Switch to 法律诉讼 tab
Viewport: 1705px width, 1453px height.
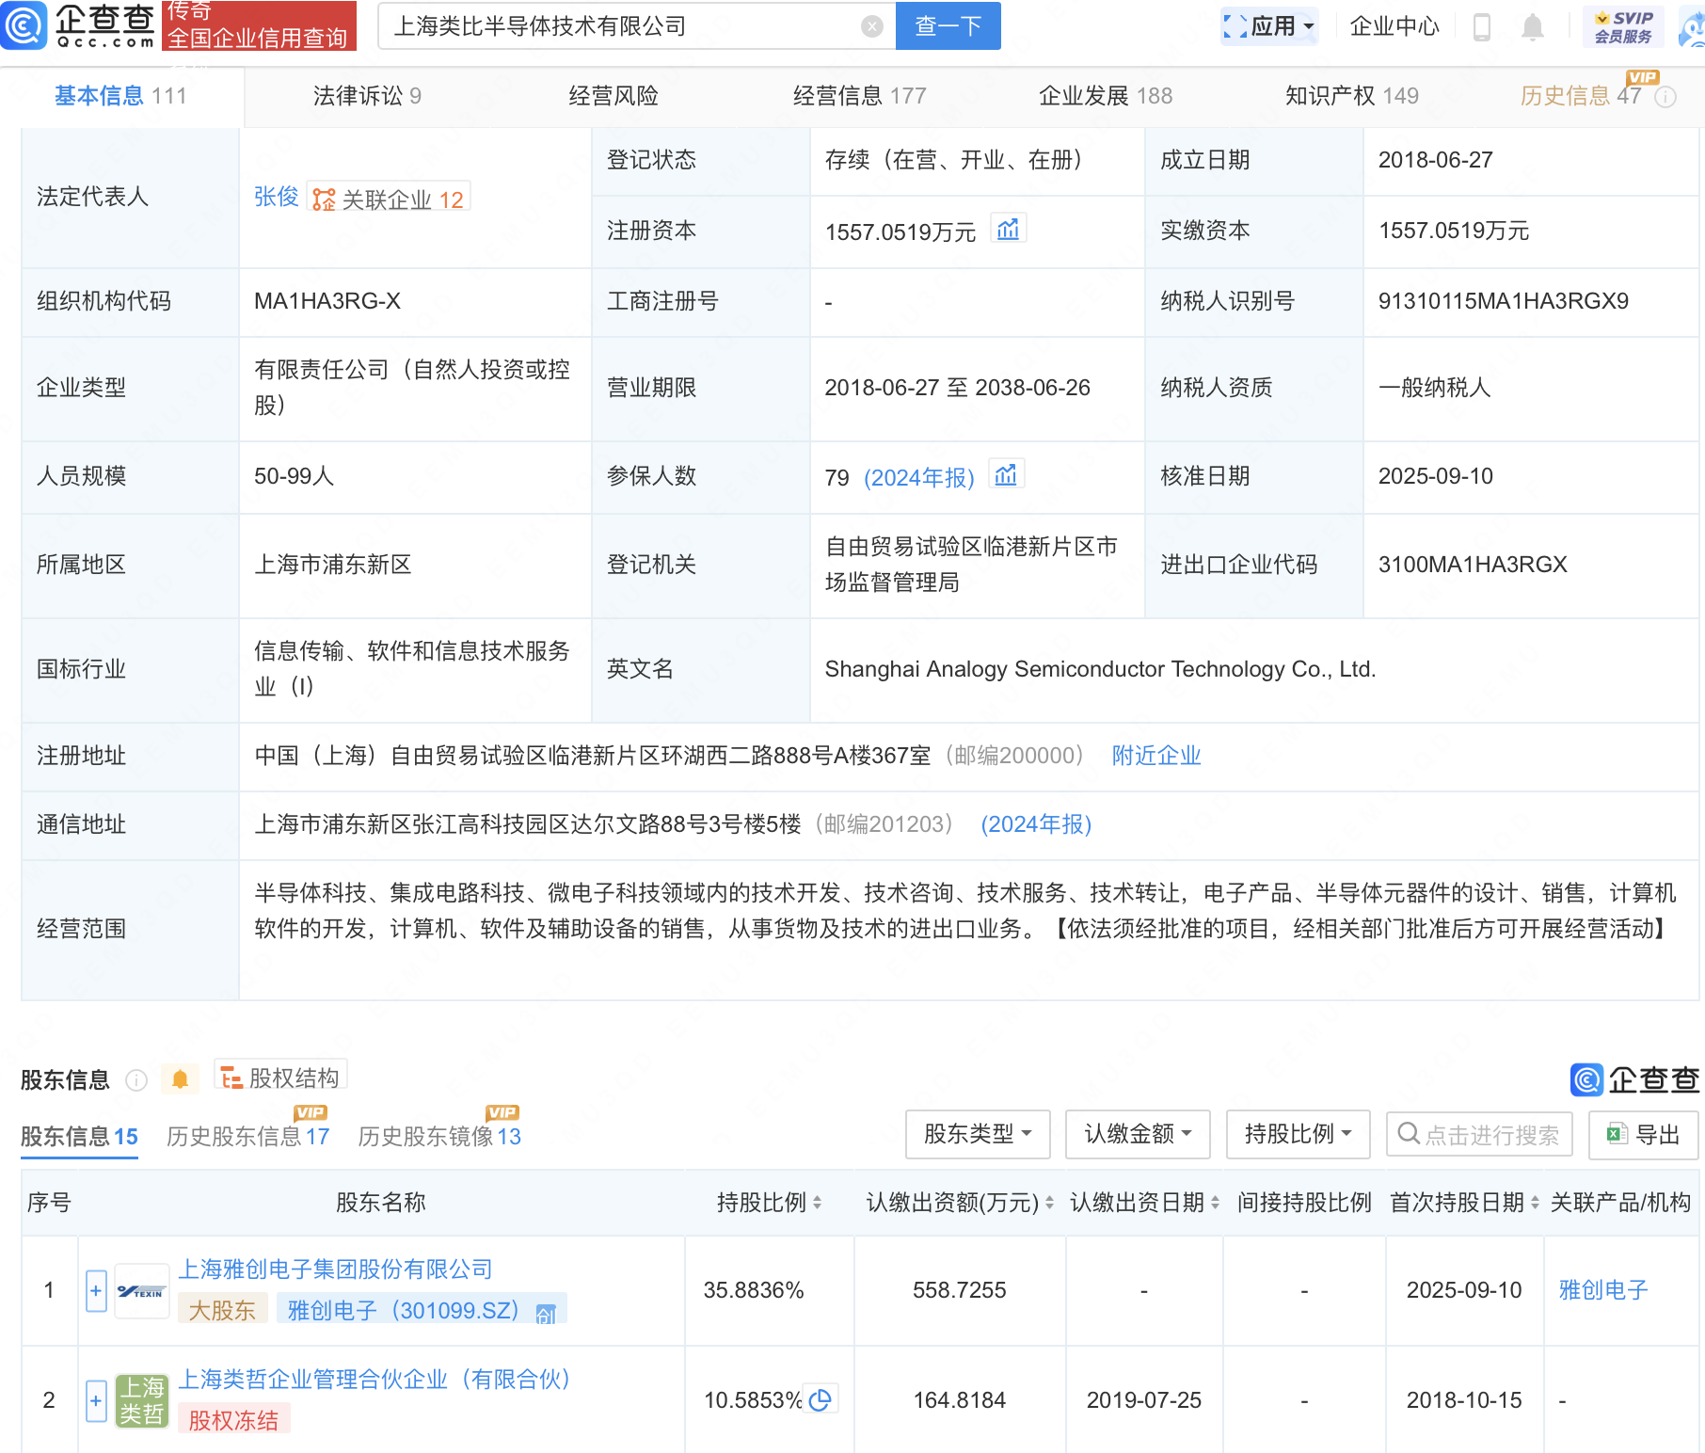[367, 96]
